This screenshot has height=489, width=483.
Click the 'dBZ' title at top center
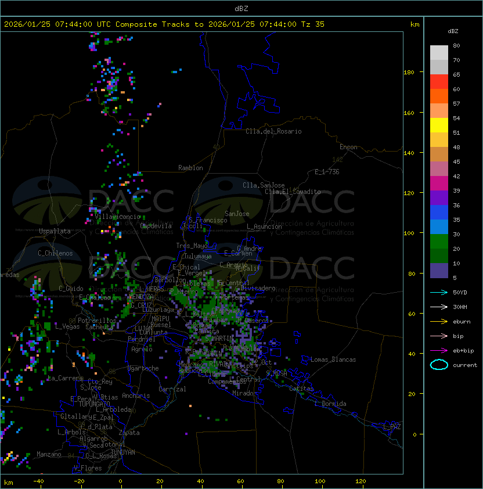pyautogui.click(x=241, y=8)
